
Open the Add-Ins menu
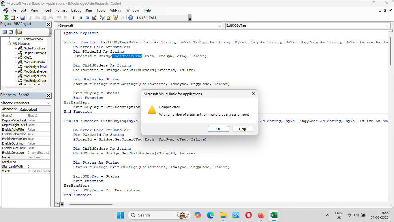click(x=116, y=10)
